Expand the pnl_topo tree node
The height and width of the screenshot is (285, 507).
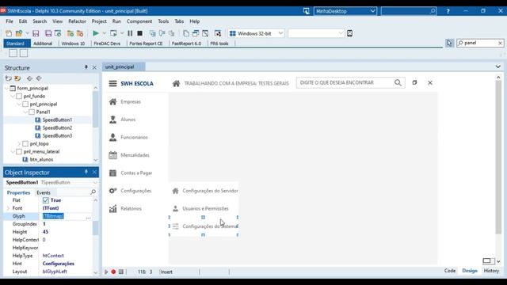pyautogui.click(x=19, y=144)
